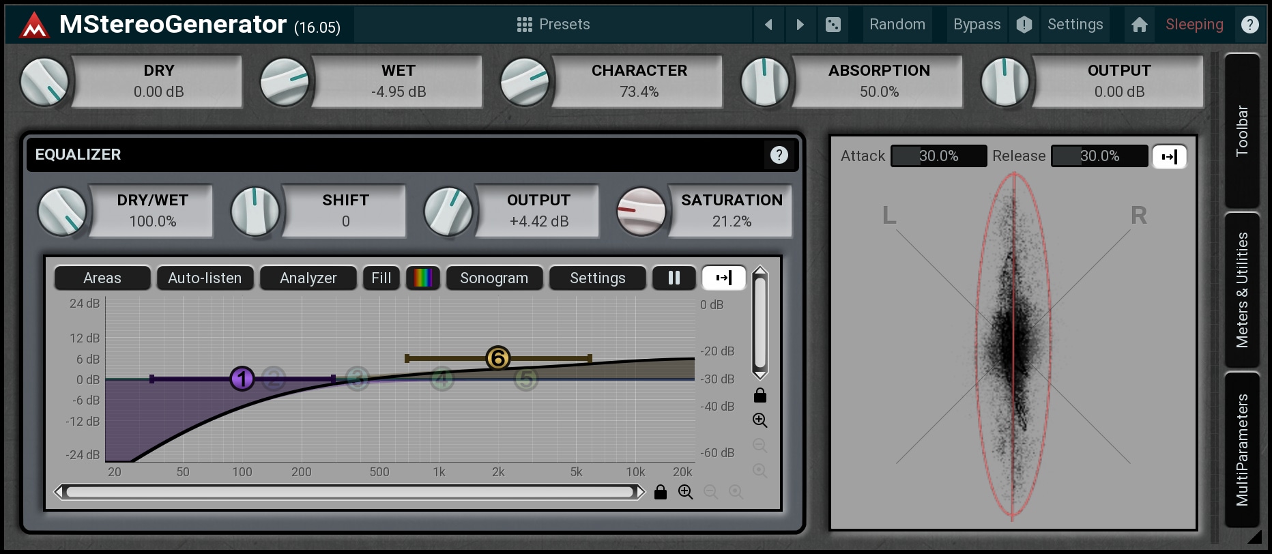Image resolution: width=1272 pixels, height=554 pixels.
Task: Toggle the vertical axis lock icon
Action: [760, 396]
